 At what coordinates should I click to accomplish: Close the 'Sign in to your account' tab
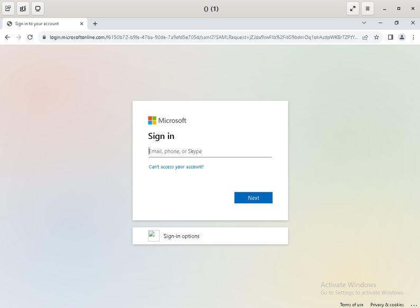click(81, 24)
